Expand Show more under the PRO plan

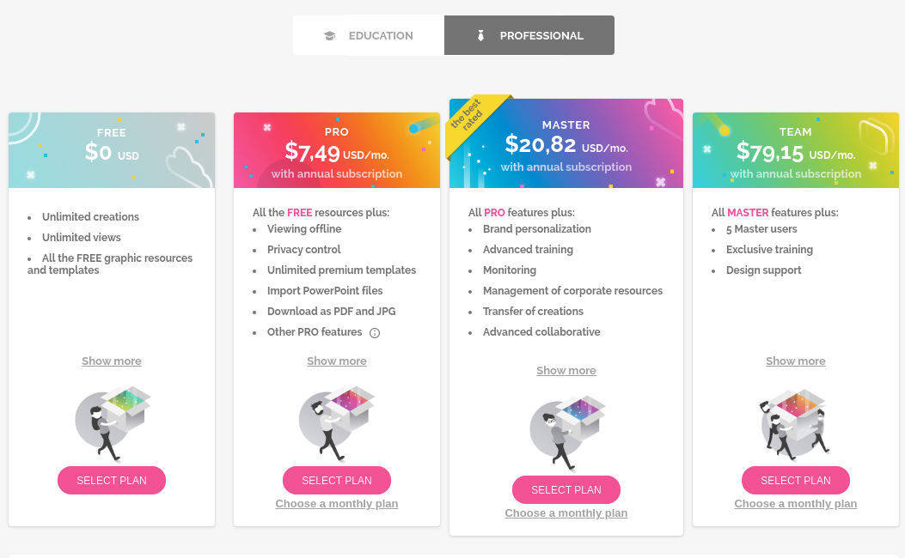point(336,361)
